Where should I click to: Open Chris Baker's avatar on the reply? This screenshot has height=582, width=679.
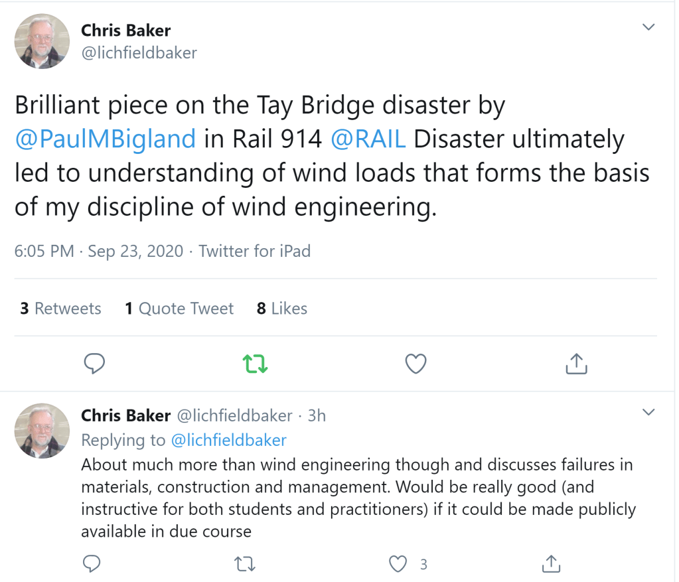[x=42, y=431]
